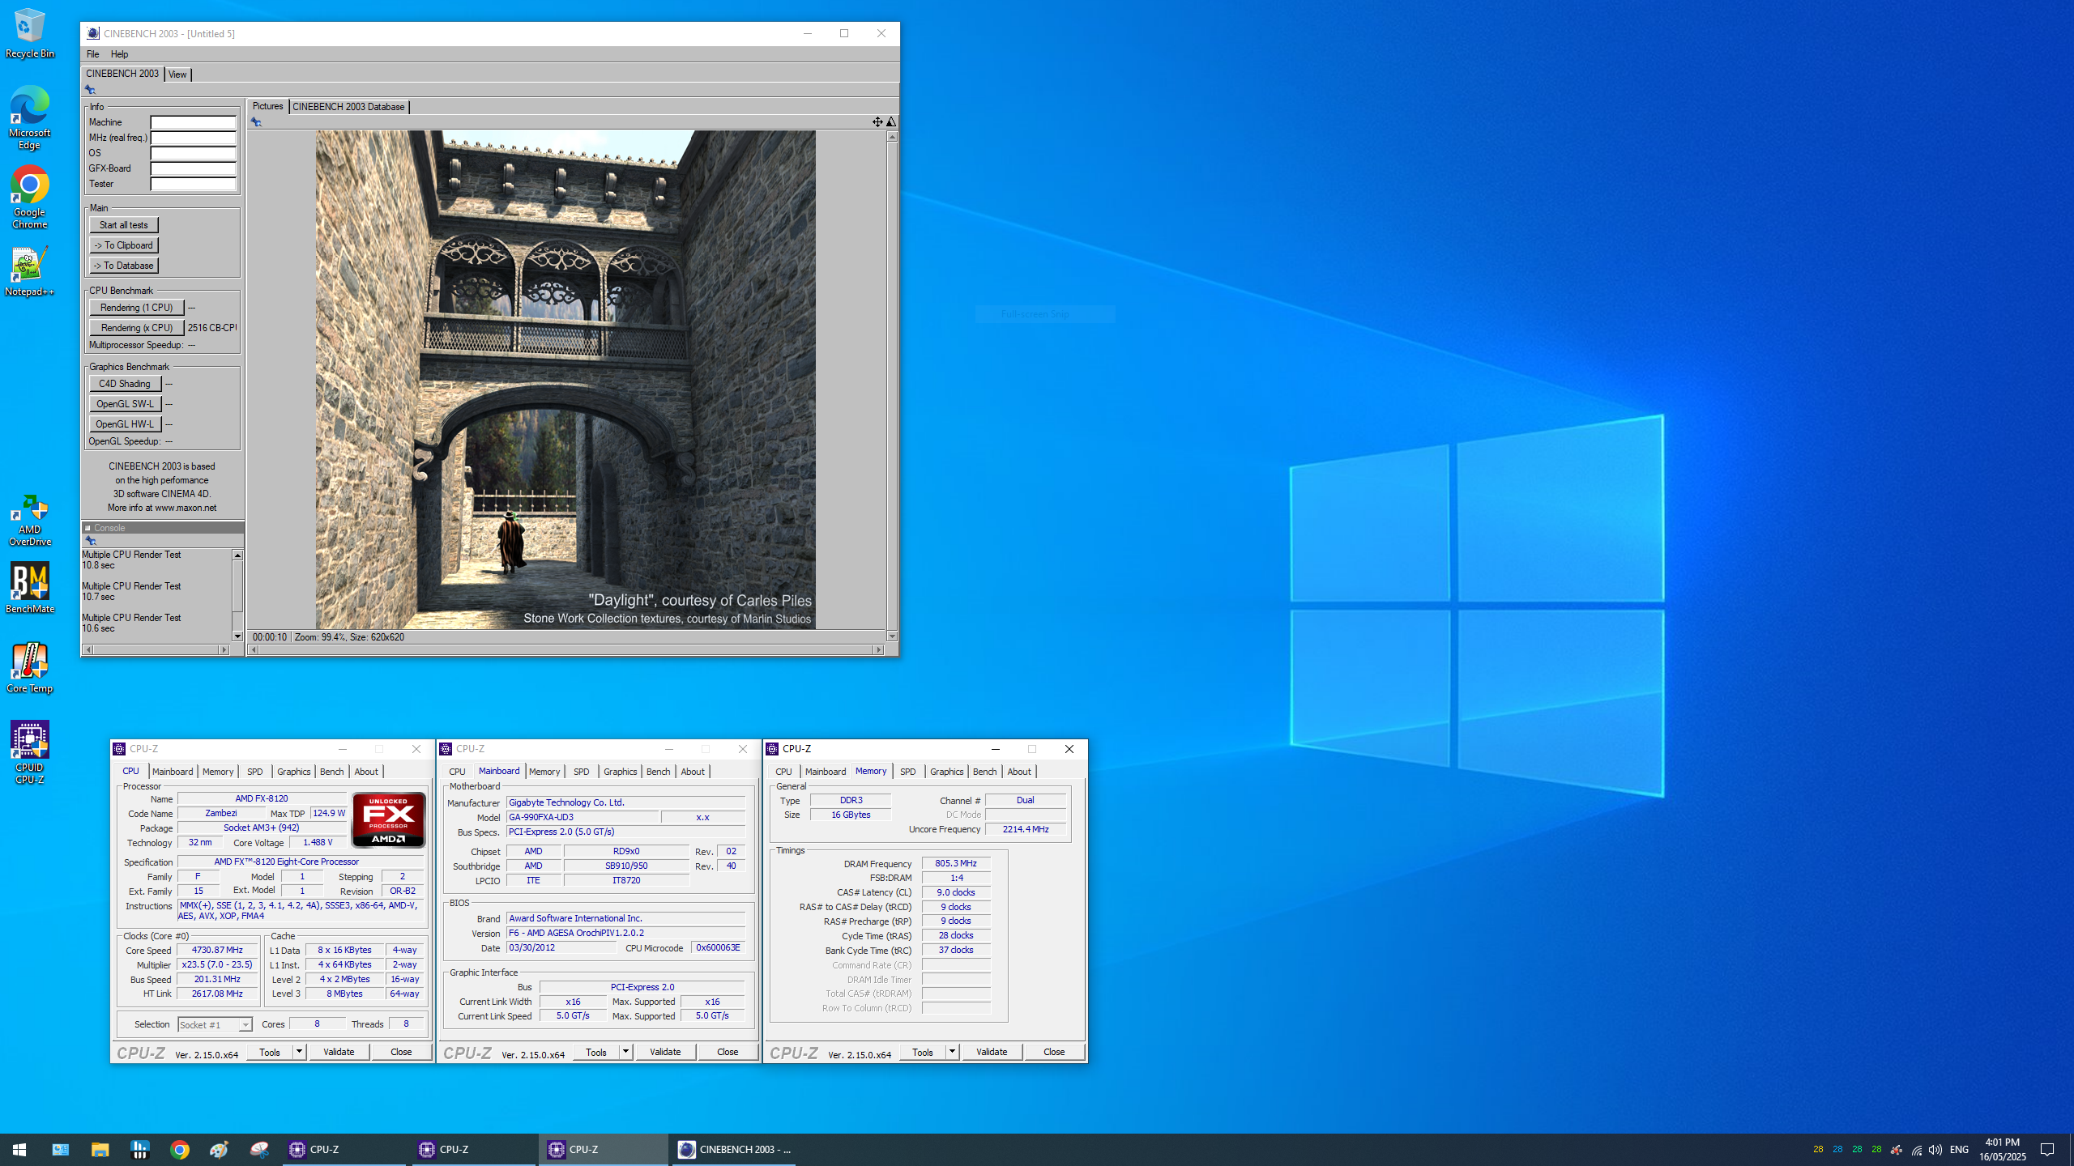Open the AMD OverDrive desktop icon

coord(30,520)
